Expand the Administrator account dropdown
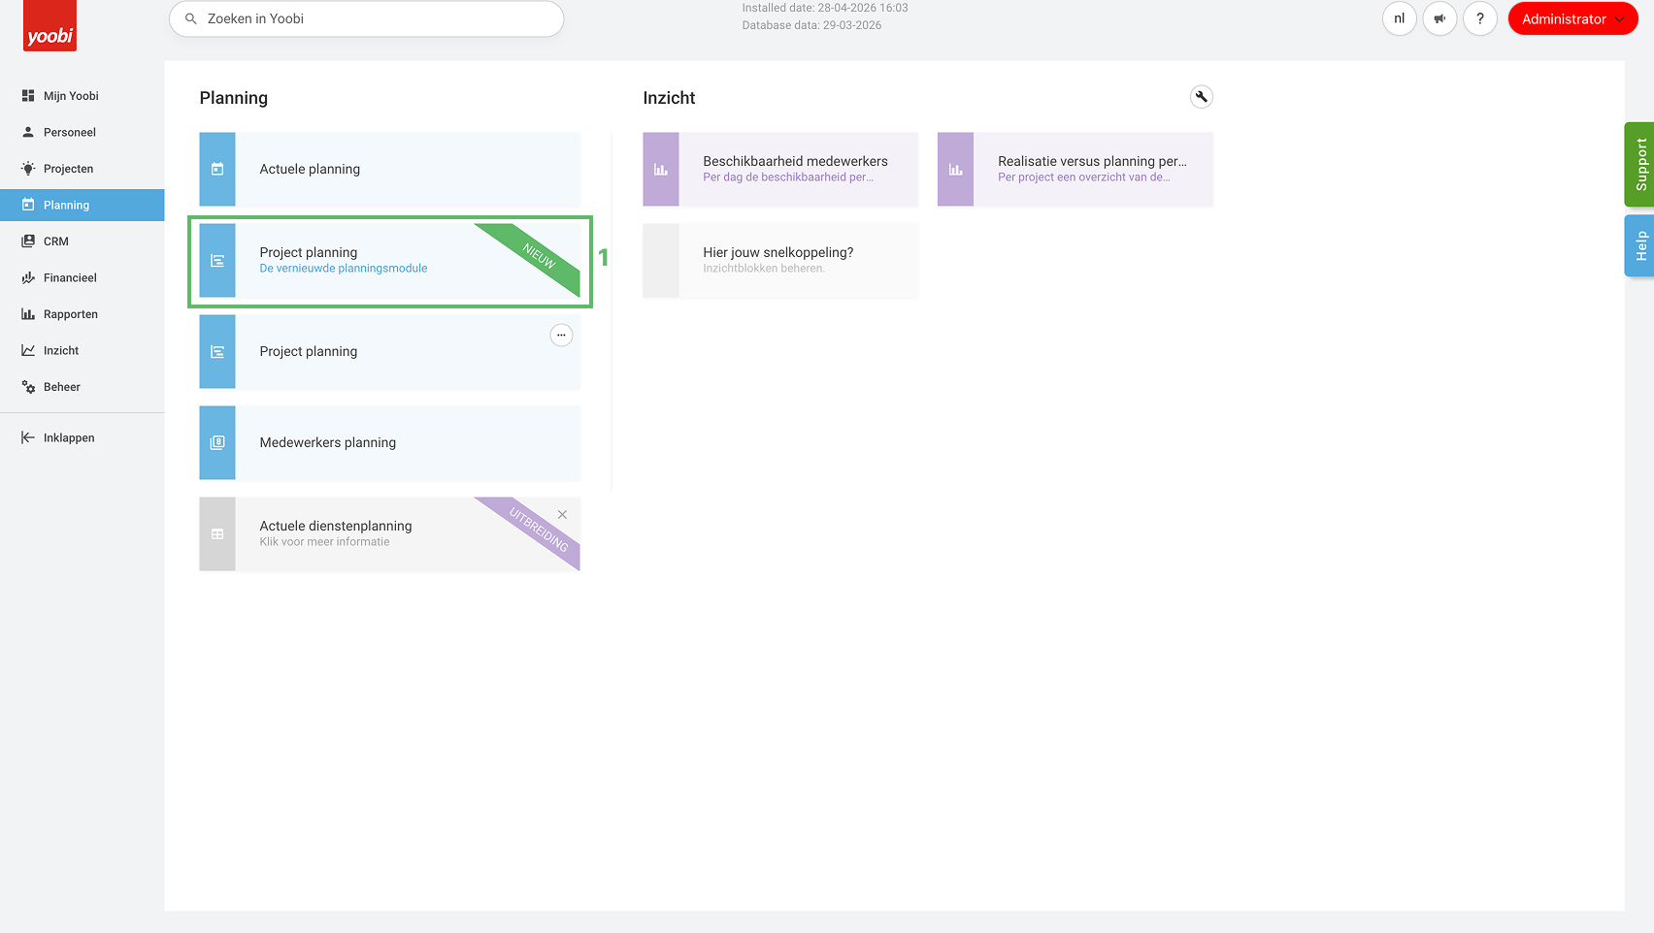1654x933 pixels. (1572, 18)
